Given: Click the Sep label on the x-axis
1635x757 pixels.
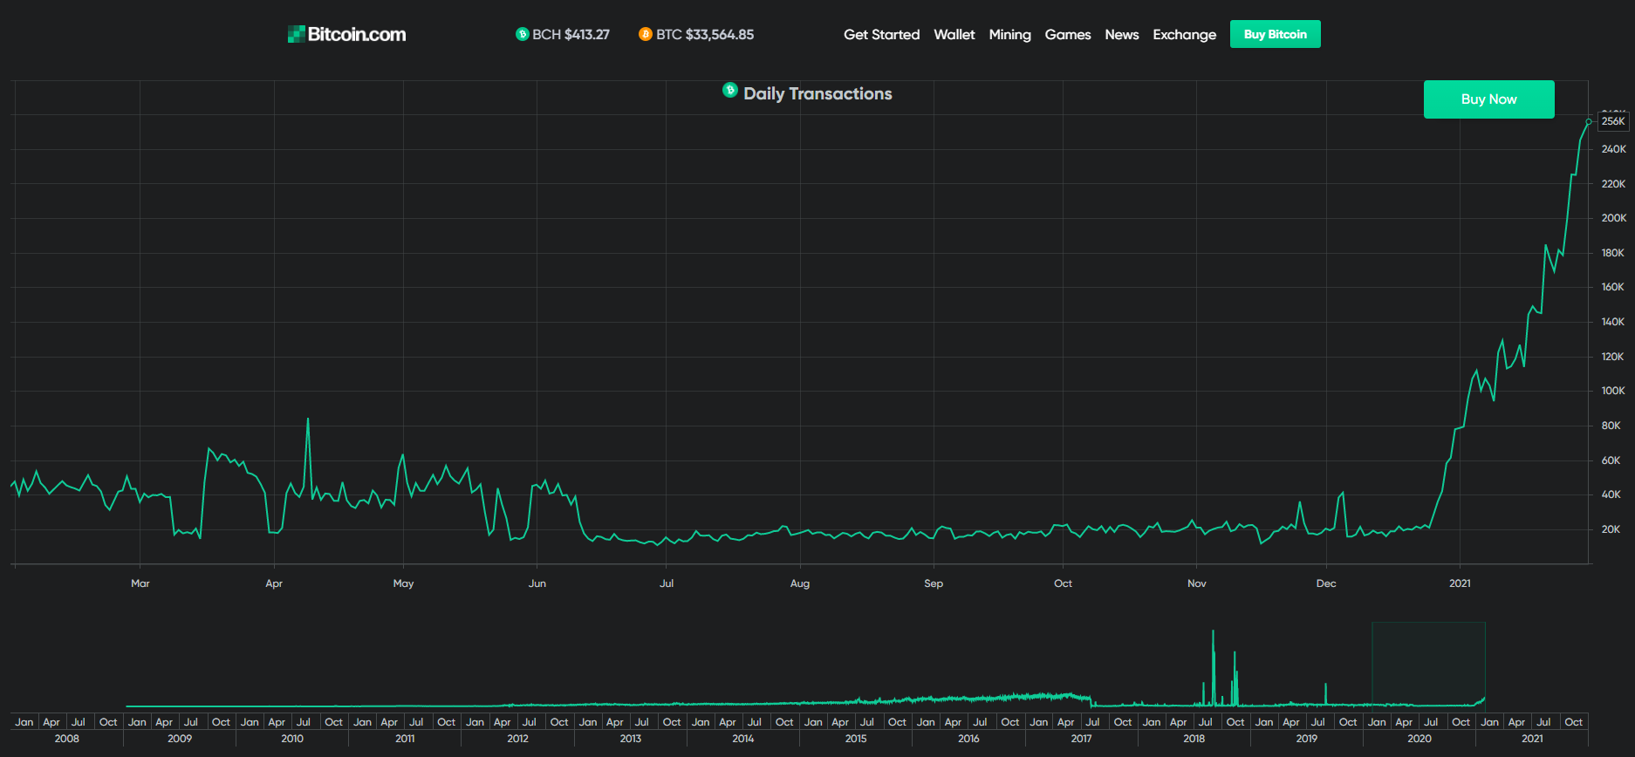Looking at the screenshot, I should [934, 583].
